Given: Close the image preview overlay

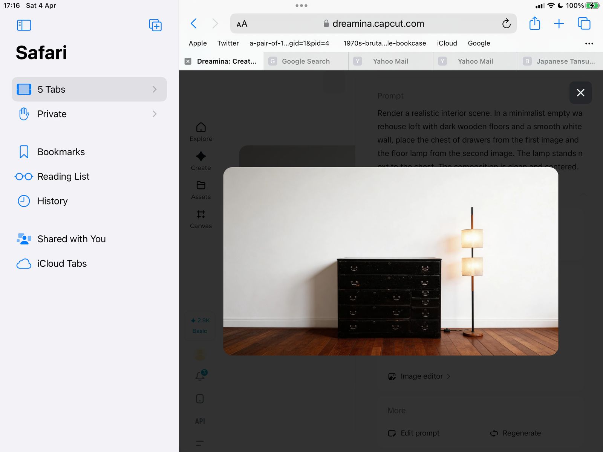Looking at the screenshot, I should coord(580,93).
